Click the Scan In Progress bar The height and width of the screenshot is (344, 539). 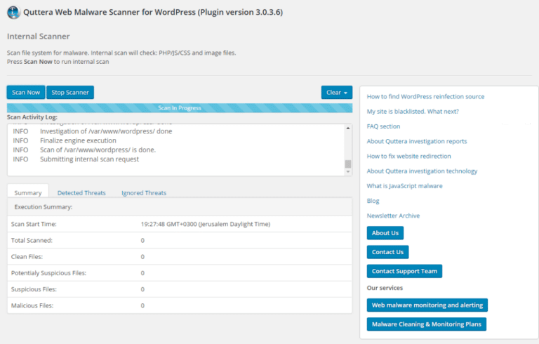[180, 108]
